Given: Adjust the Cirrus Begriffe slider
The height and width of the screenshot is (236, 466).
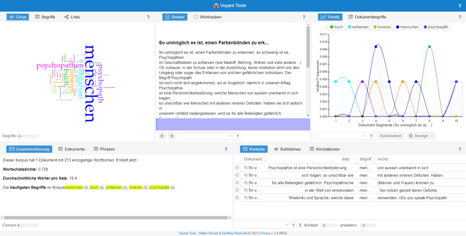Looking at the screenshot, I should pyautogui.click(x=28, y=136).
